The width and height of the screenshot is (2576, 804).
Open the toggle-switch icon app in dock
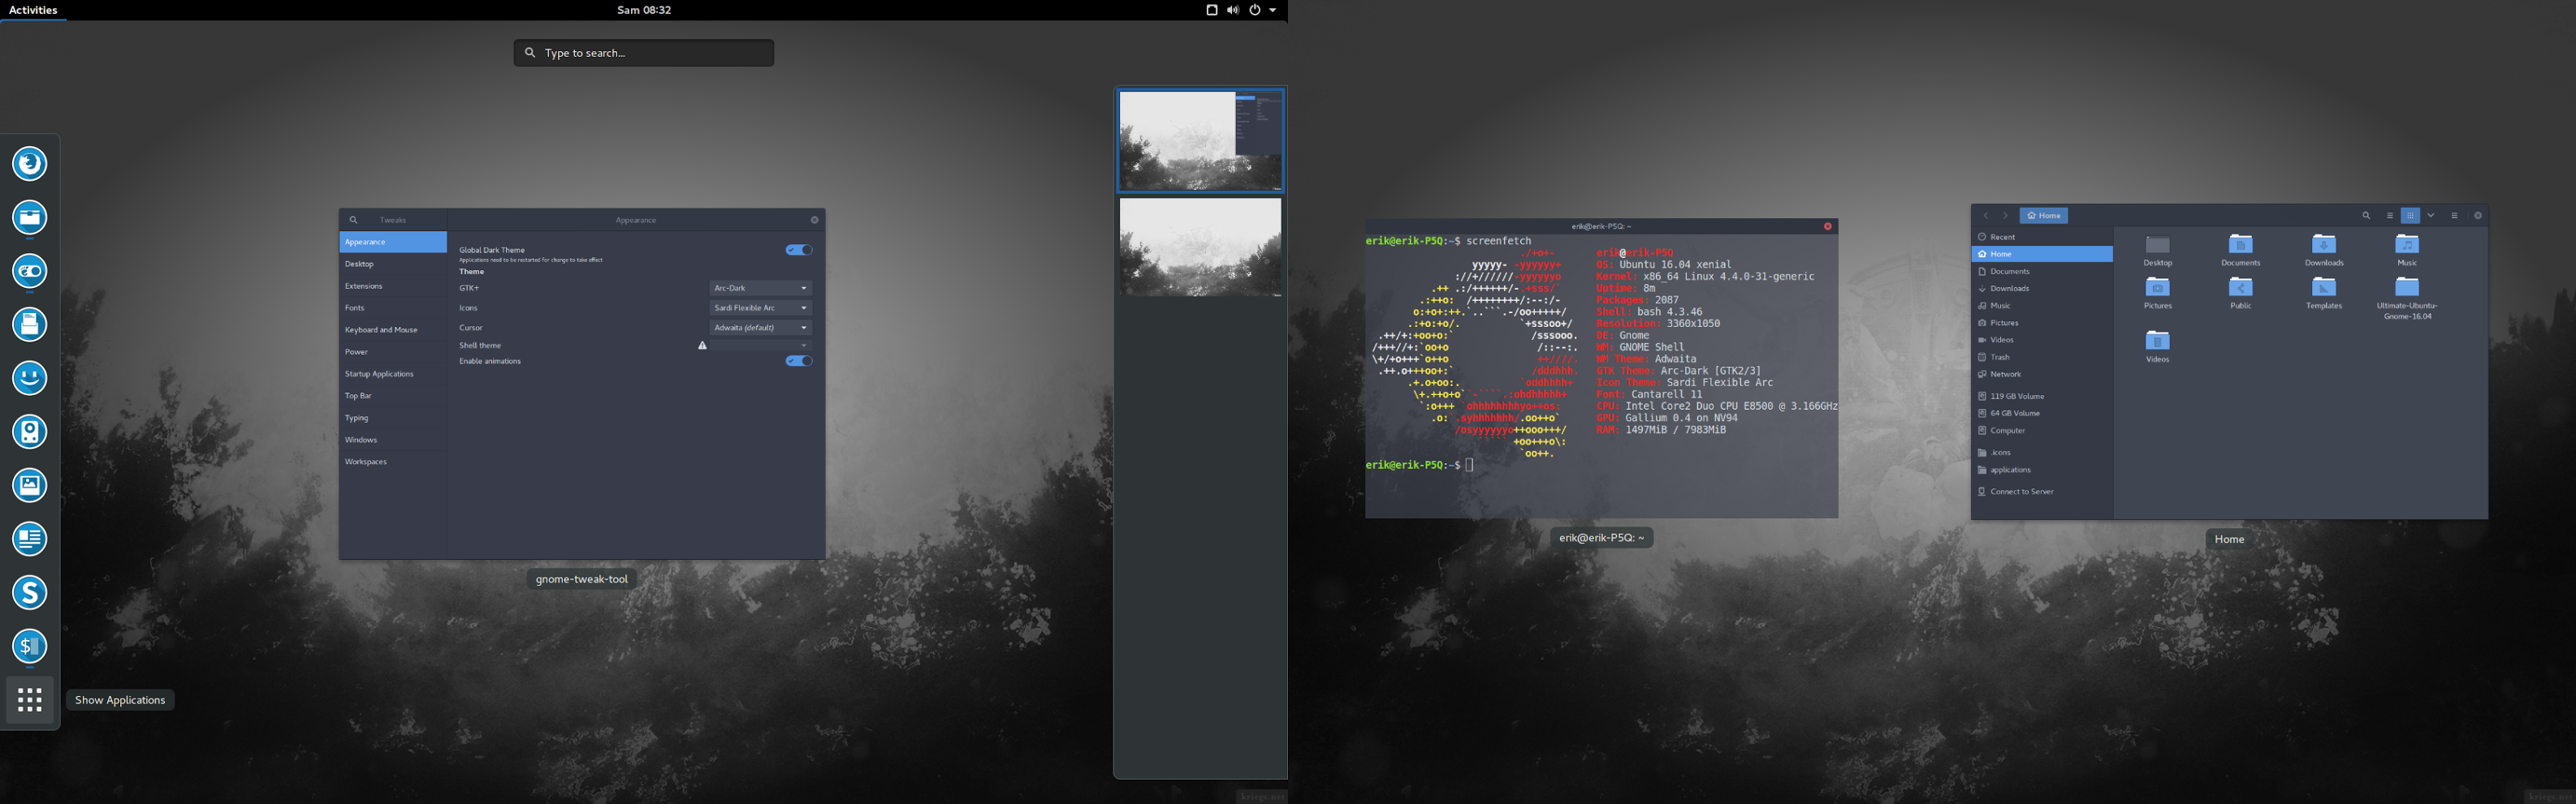pyautogui.click(x=30, y=271)
